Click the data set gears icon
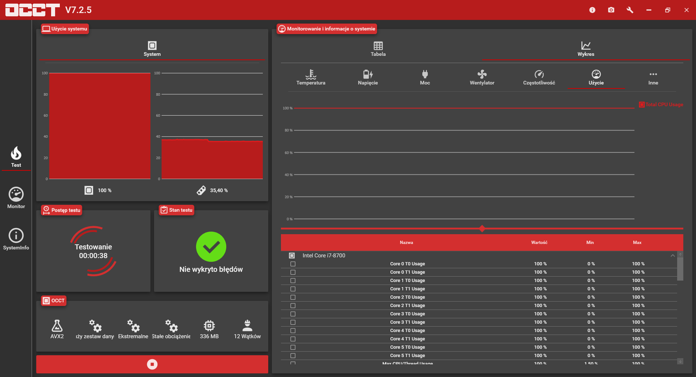 click(95, 326)
